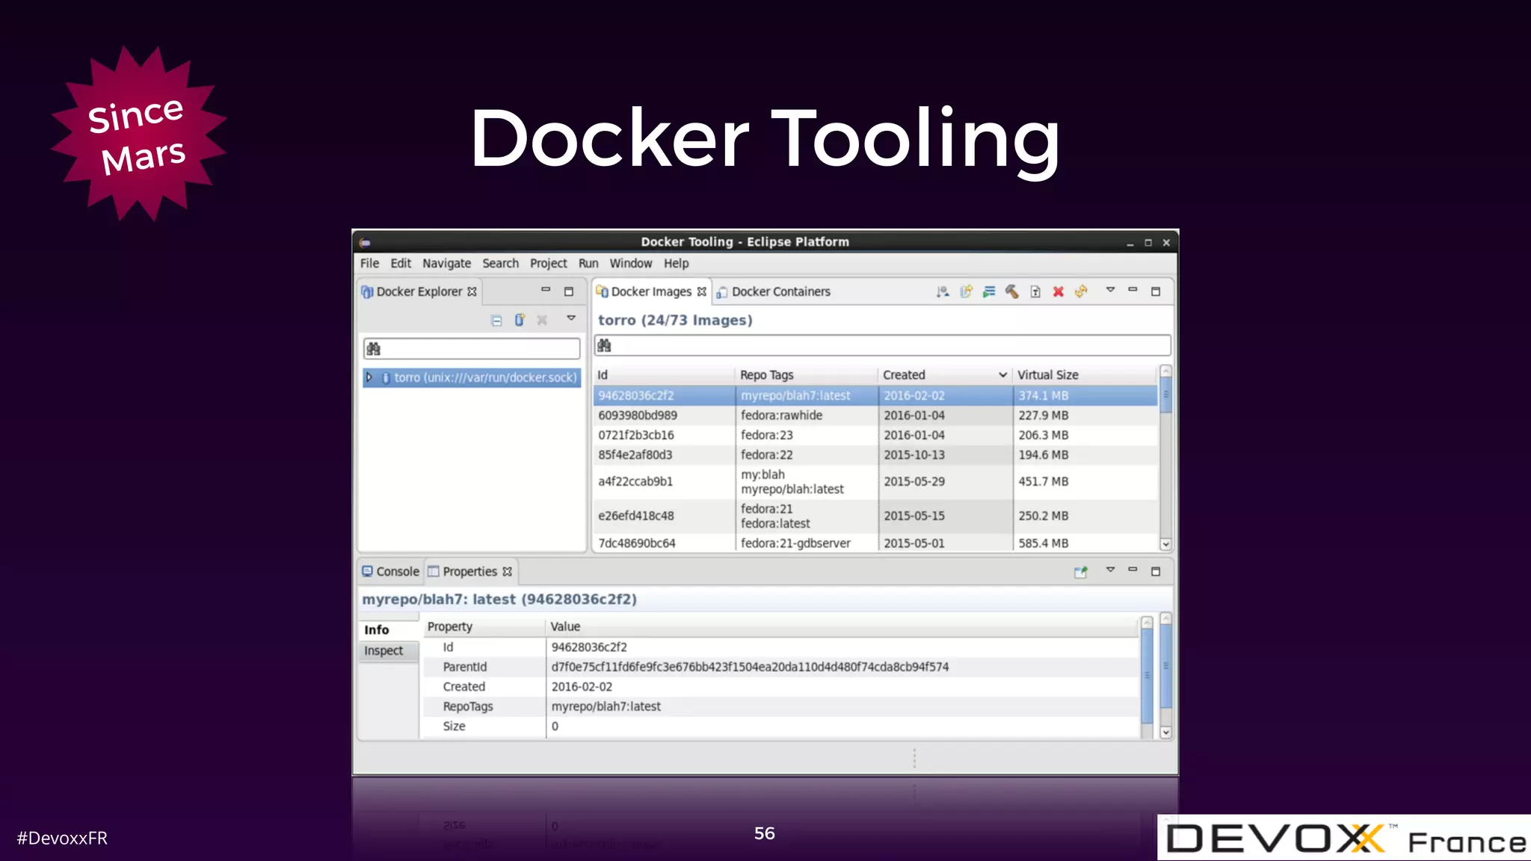Click the Value column header

842,627
